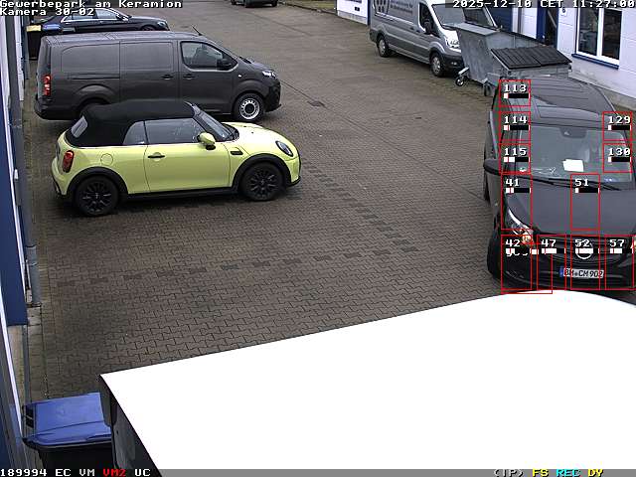
Task: Click motion zone box 115
Action: point(515,157)
